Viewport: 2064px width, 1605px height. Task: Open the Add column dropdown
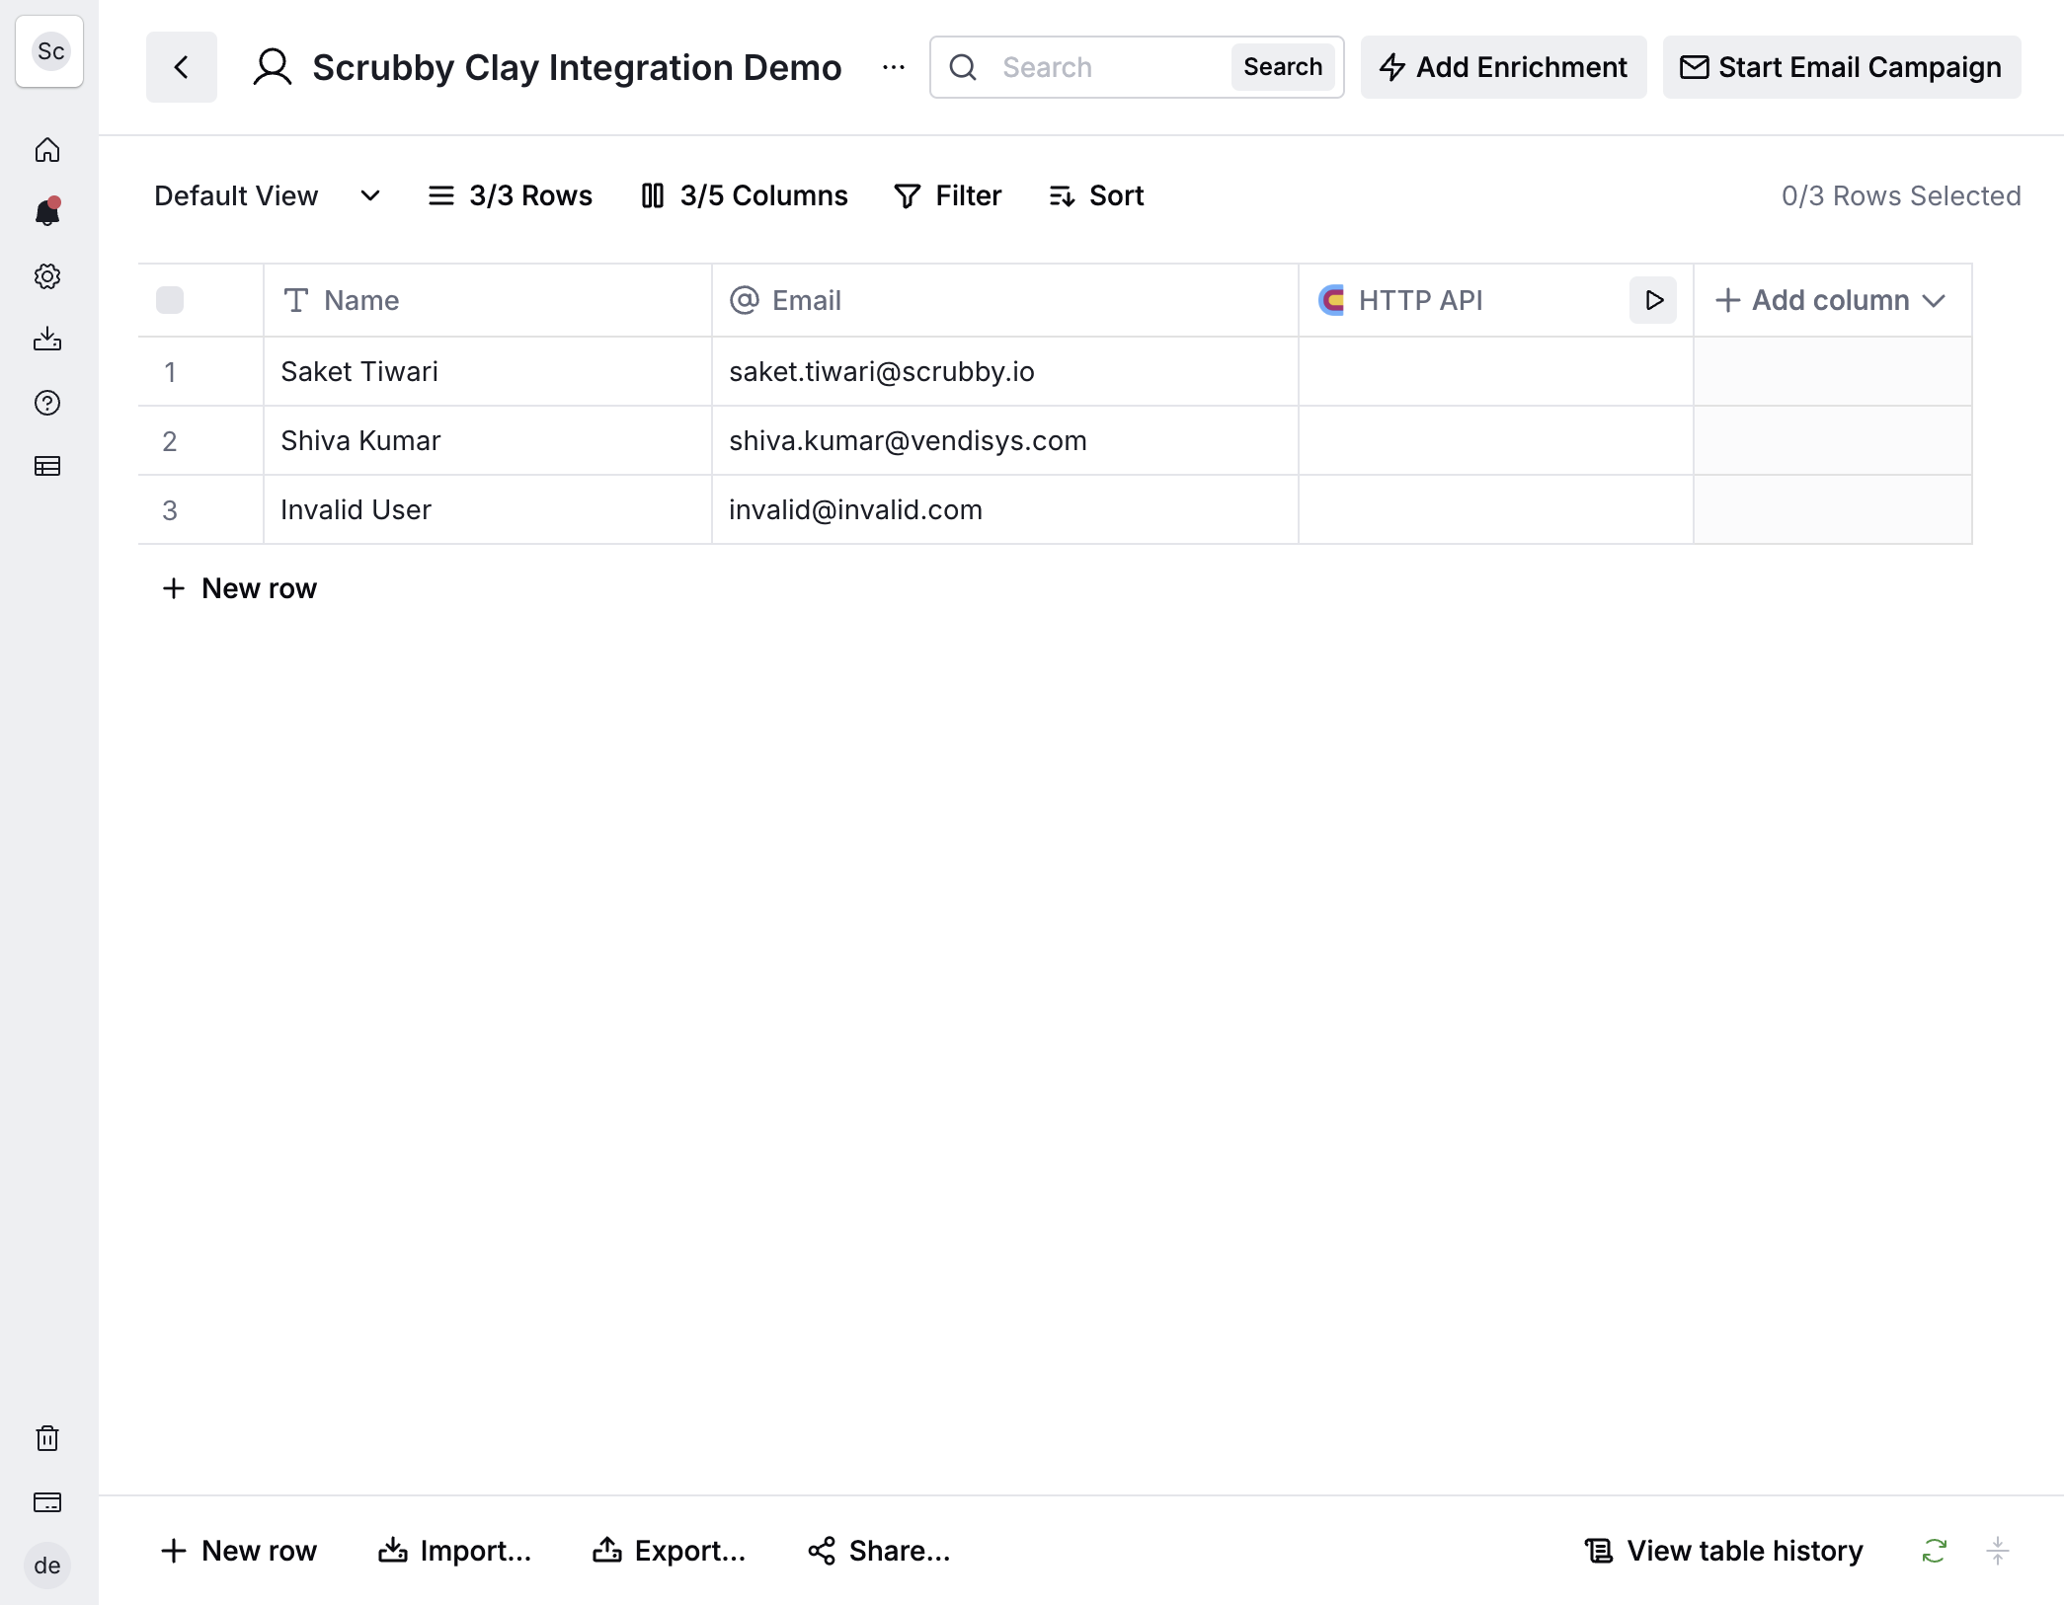(x=1832, y=300)
